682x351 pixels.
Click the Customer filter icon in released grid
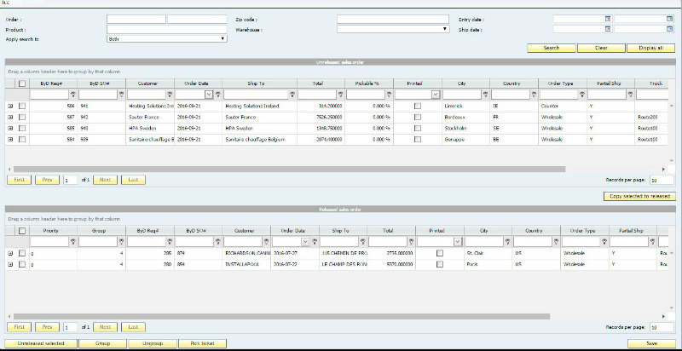point(266,242)
